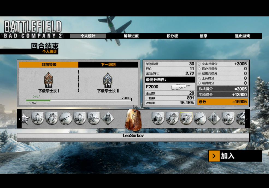
Task: Click the 25000 next-rank score label
Action: click(x=126, y=98)
